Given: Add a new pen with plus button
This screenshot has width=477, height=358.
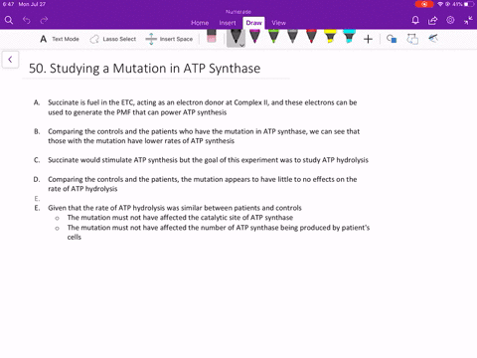Looking at the screenshot, I should [368, 39].
